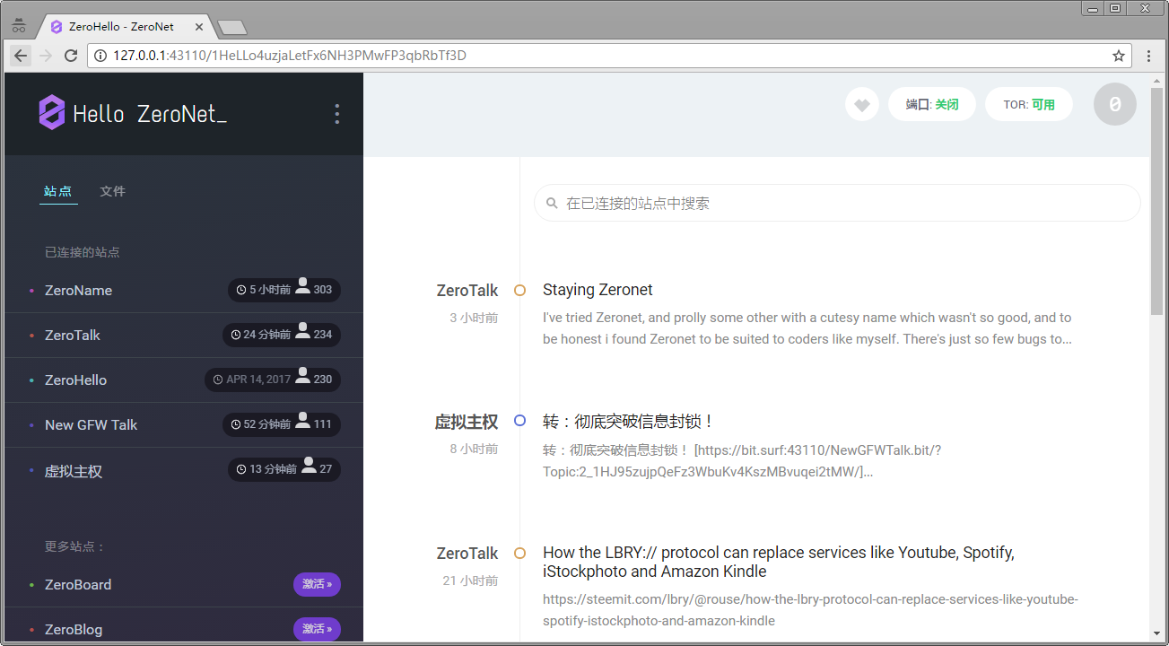Reload the page with the refresh icon
Viewport: 1169px width, 646px height.
pyautogui.click(x=71, y=56)
